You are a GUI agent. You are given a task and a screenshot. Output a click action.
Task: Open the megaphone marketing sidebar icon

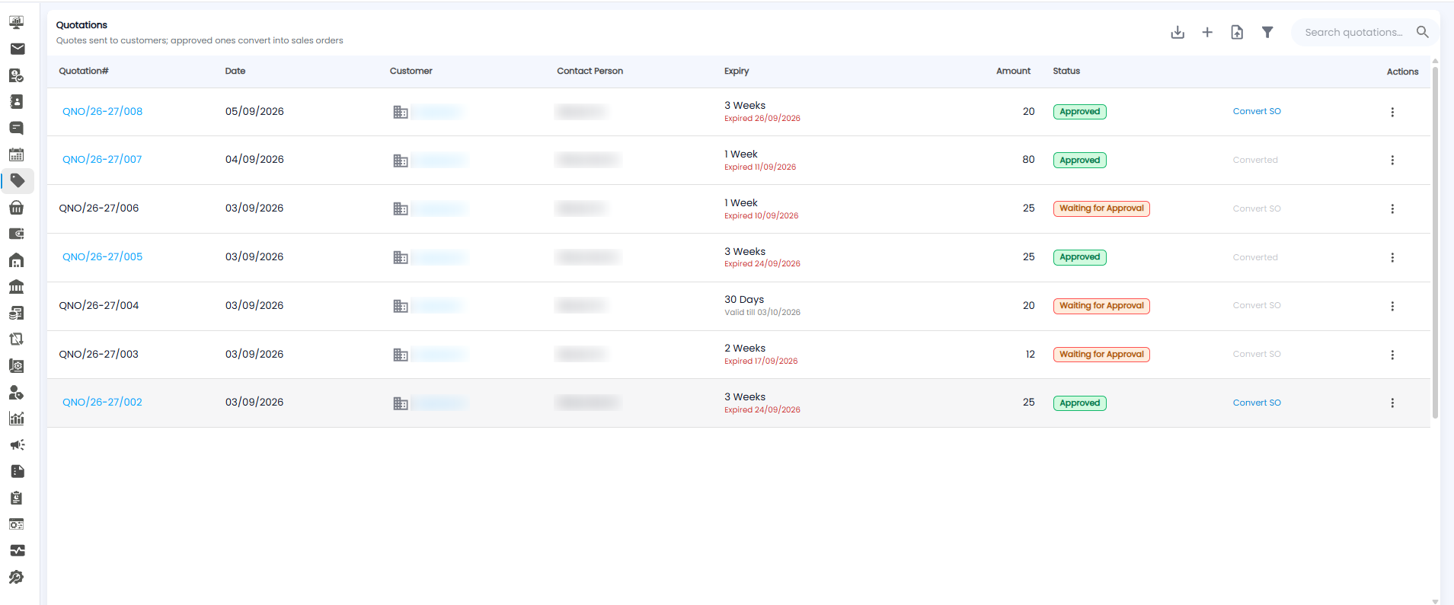(17, 445)
